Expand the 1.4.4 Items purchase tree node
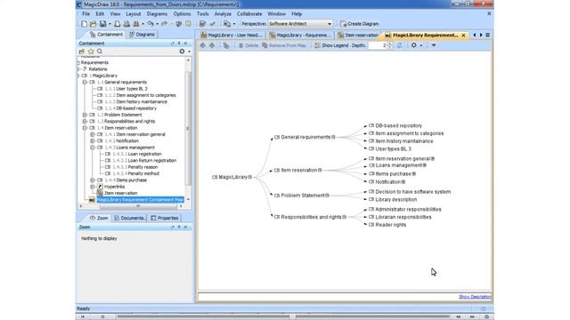Viewport: 570px width, 320px height. pyautogui.click(x=93, y=180)
